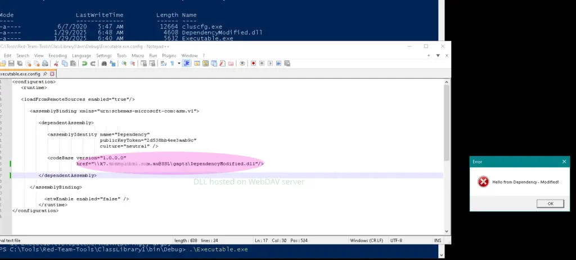Screen dimensions: 576x260
Task: Toggle Show All Characters pilcrow icon
Action: coord(173,64)
